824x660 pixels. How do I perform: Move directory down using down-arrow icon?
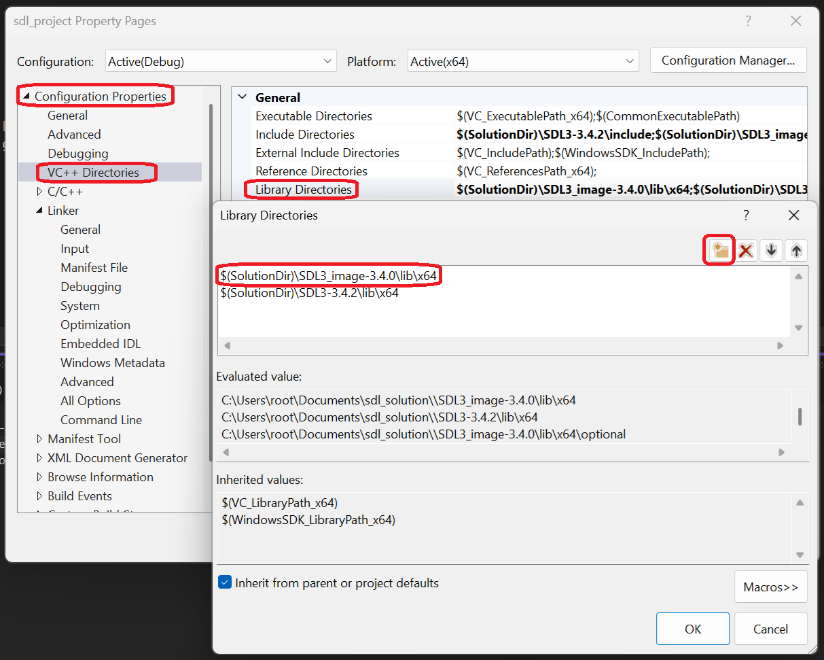pyautogui.click(x=771, y=250)
